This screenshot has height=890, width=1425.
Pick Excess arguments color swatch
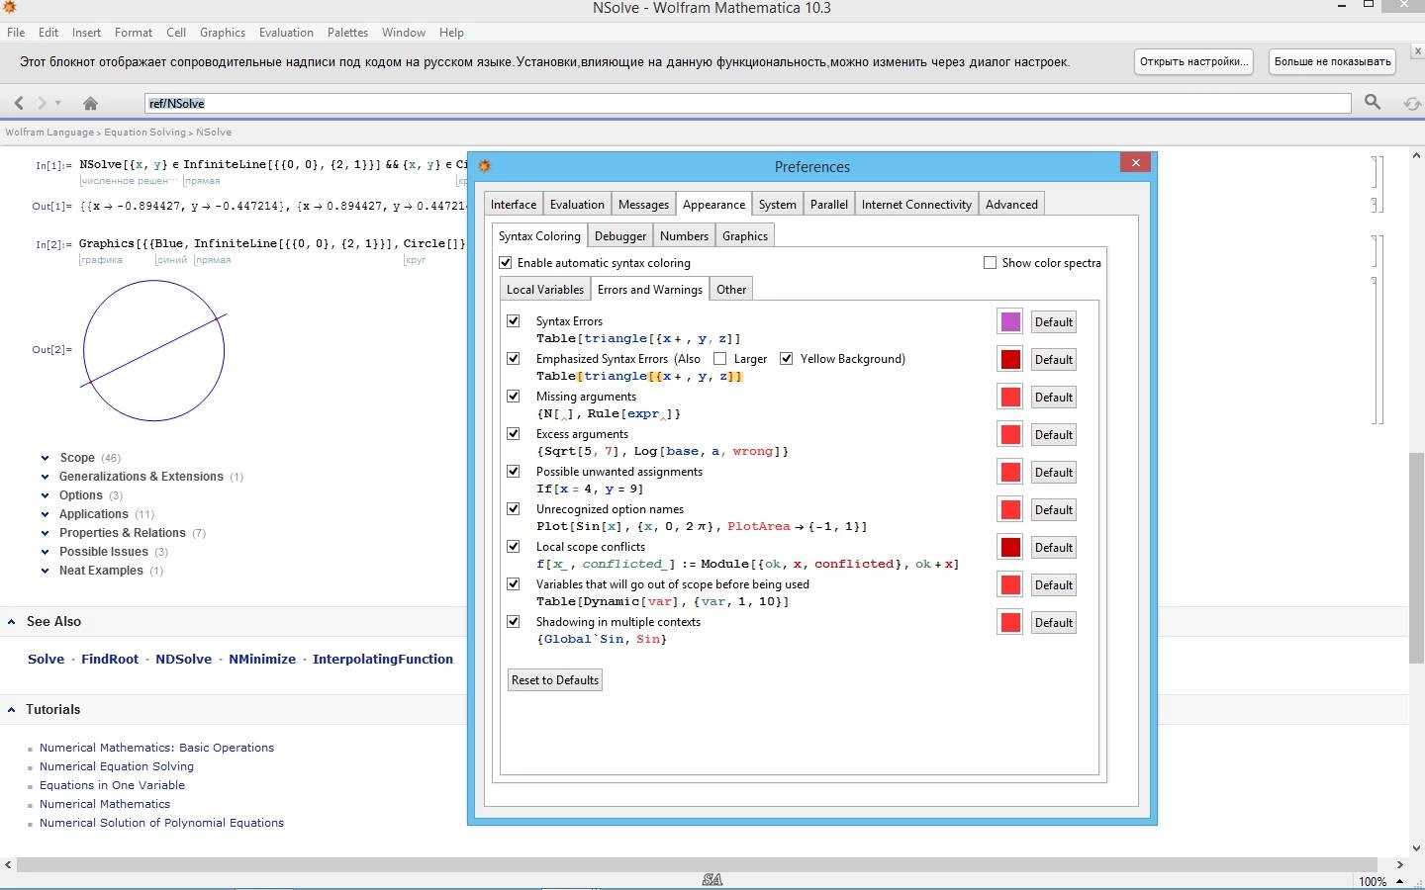[1010, 435]
